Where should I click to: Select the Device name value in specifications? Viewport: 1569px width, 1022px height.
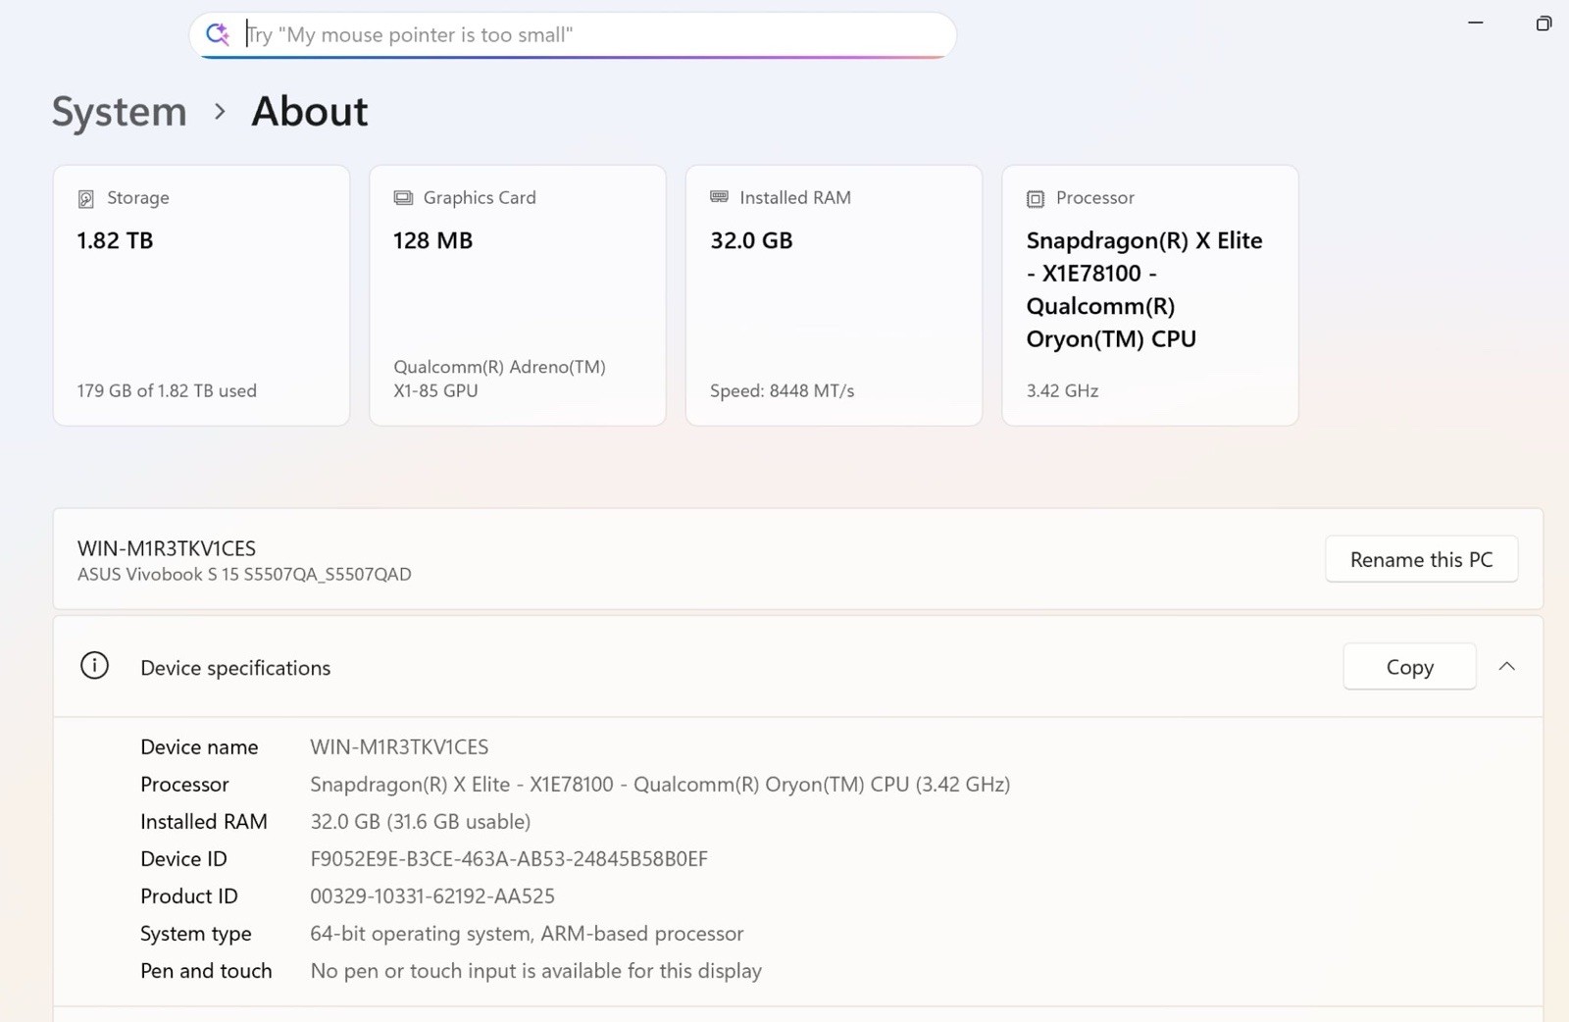pyautogui.click(x=399, y=746)
